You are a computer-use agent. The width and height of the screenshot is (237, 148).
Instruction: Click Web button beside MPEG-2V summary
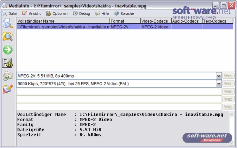click(228, 76)
